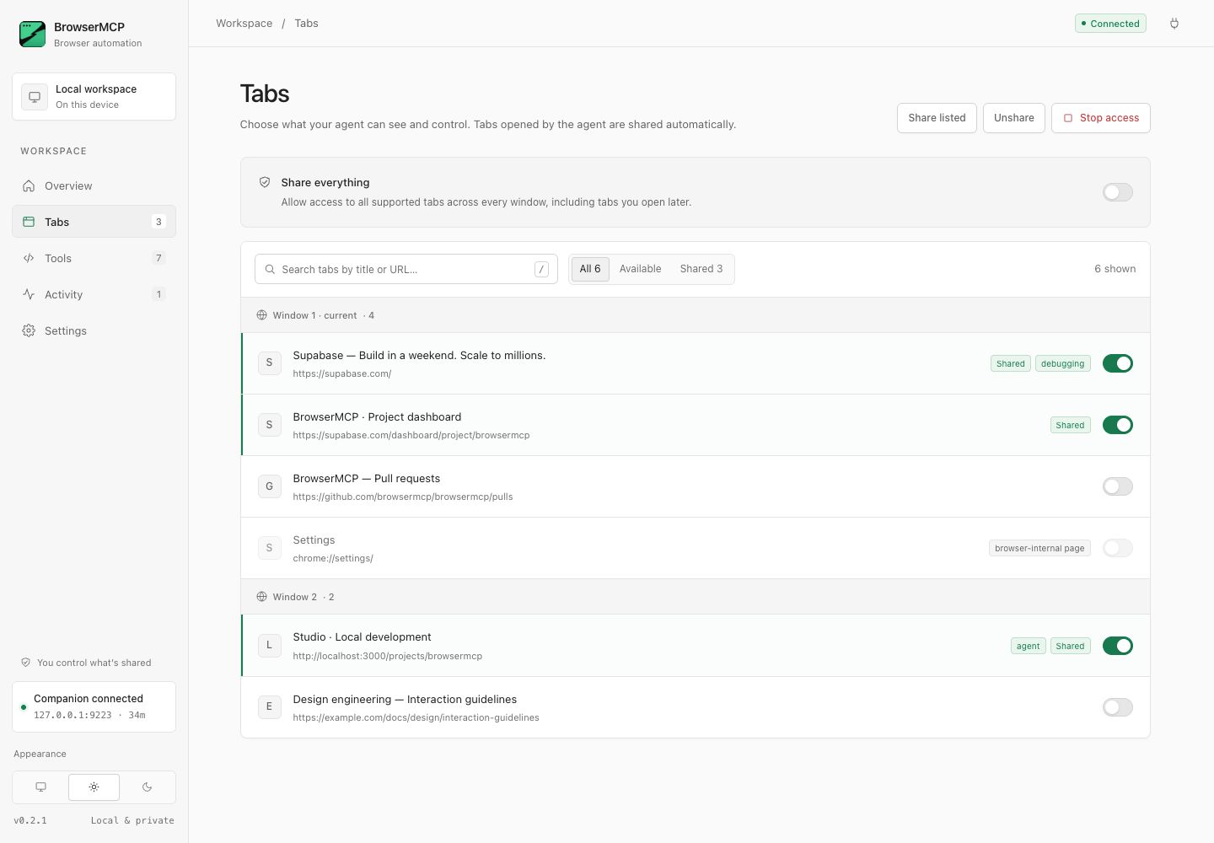Click the Tabs count badge 3

click(158, 222)
